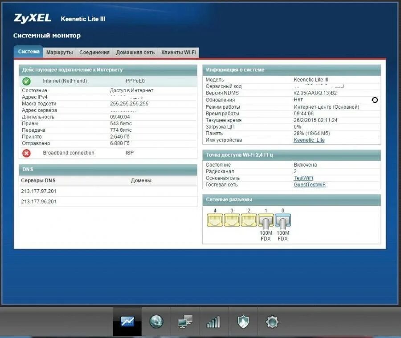Open the Internet globe section
The height and width of the screenshot is (338, 401).
156,322
